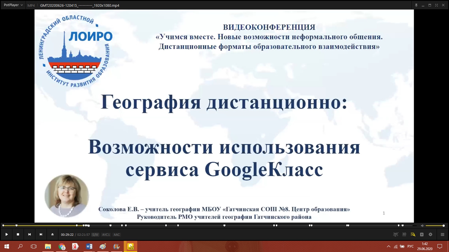Click the battery status tray icon
449x252 pixels.
(402, 246)
